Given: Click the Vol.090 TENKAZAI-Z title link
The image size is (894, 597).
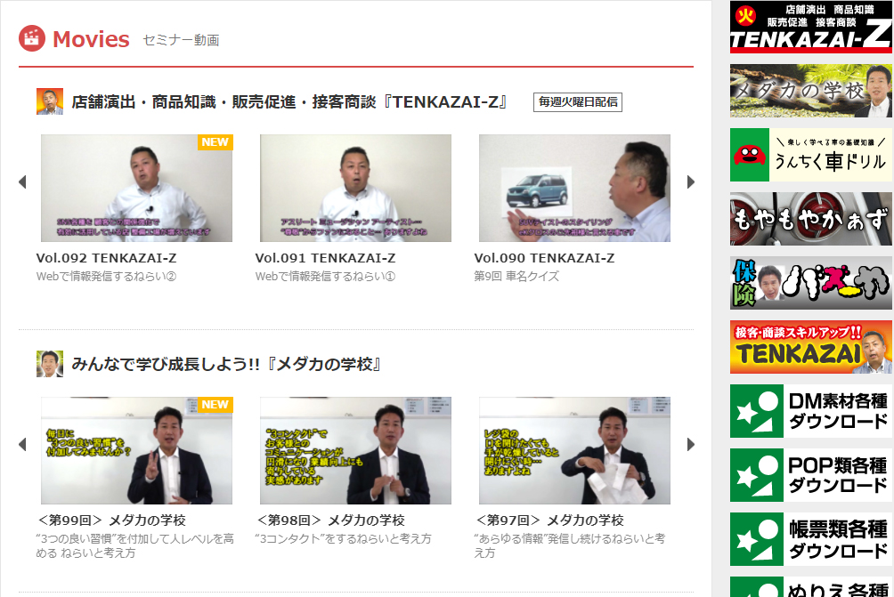Looking at the screenshot, I should pyautogui.click(x=544, y=258).
